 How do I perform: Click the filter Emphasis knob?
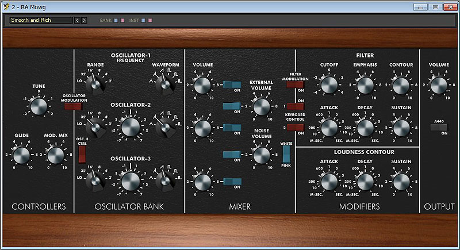click(x=365, y=85)
